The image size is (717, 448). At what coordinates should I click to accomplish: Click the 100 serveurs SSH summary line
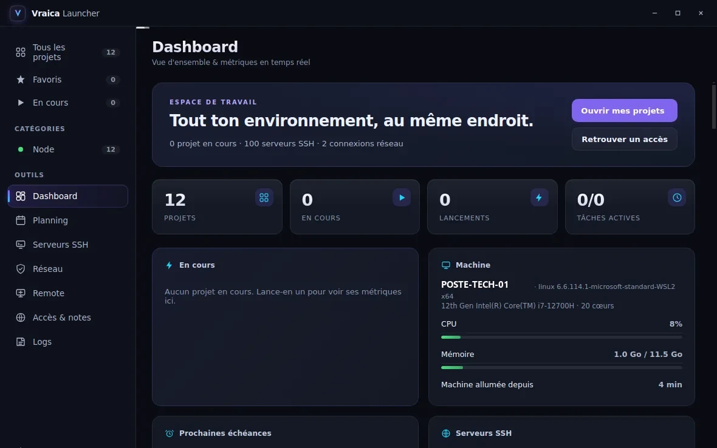point(286,143)
